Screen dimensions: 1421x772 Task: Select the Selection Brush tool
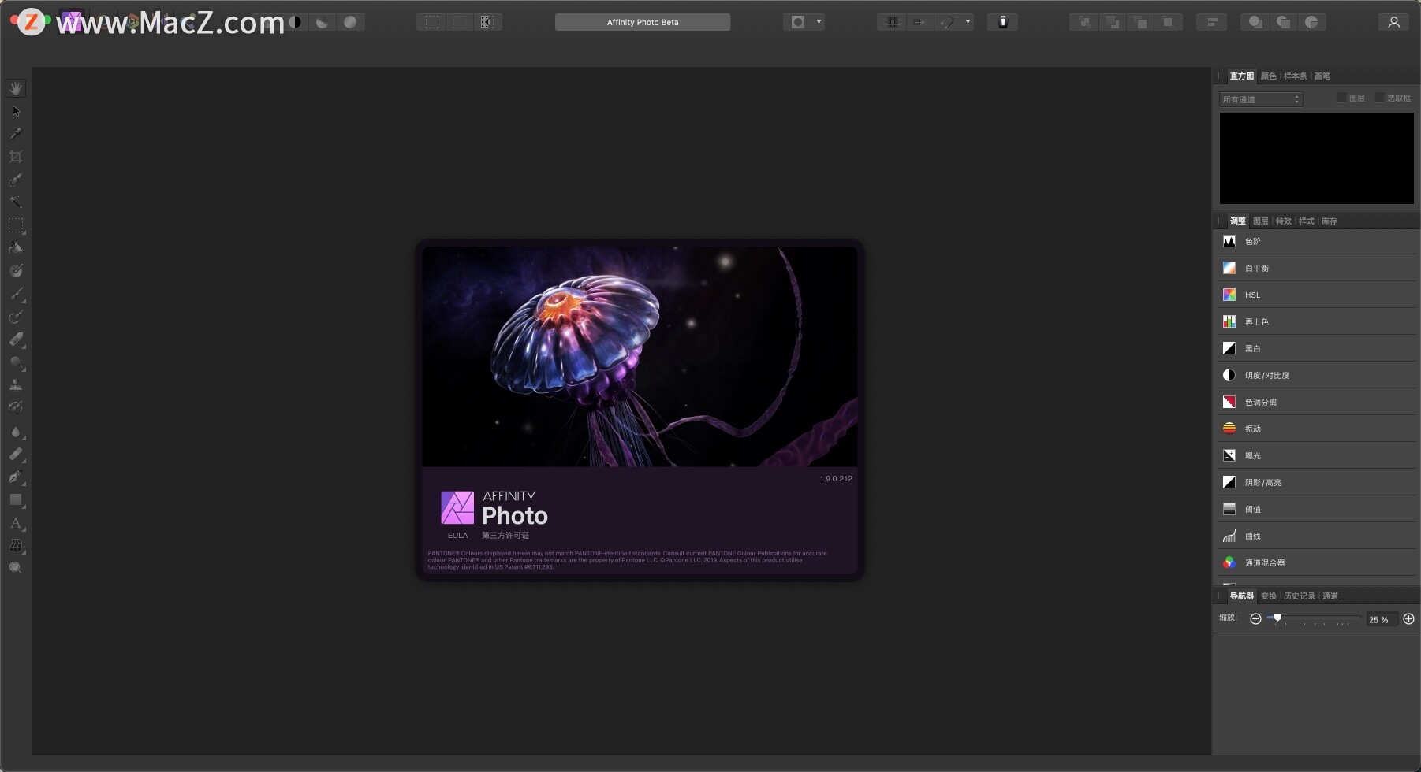(x=16, y=180)
